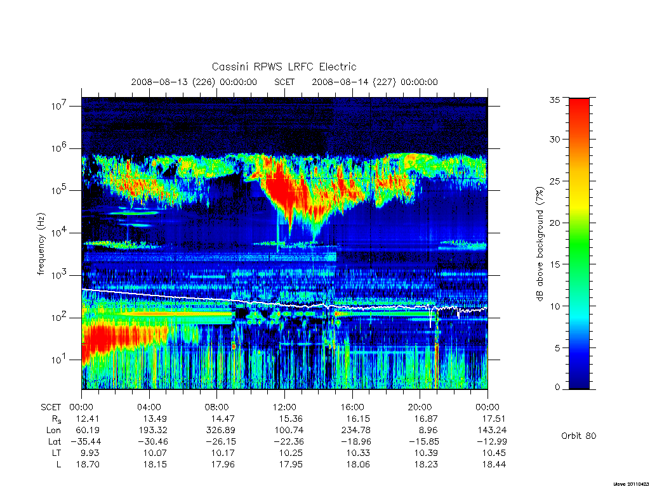Click the "Lat" row label
650x487 pixels.
(x=55, y=441)
